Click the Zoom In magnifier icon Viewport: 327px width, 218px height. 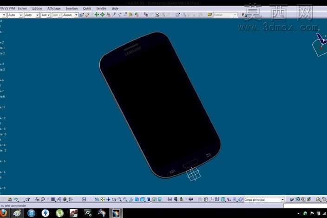coord(119,199)
